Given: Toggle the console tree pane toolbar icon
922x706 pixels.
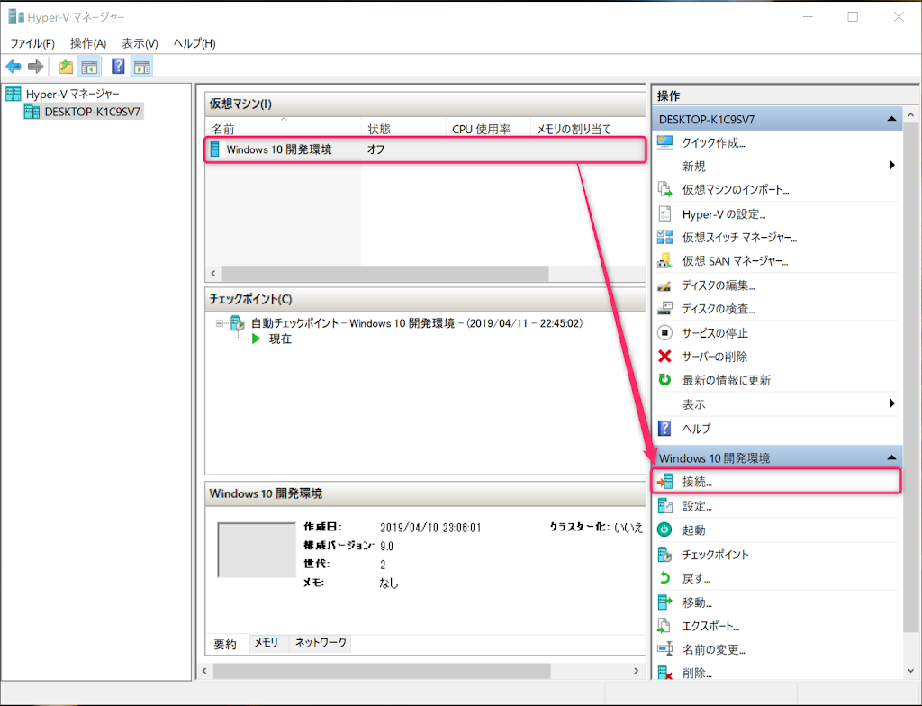Looking at the screenshot, I should 89,67.
